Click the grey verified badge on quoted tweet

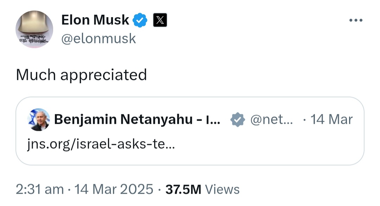(x=237, y=119)
